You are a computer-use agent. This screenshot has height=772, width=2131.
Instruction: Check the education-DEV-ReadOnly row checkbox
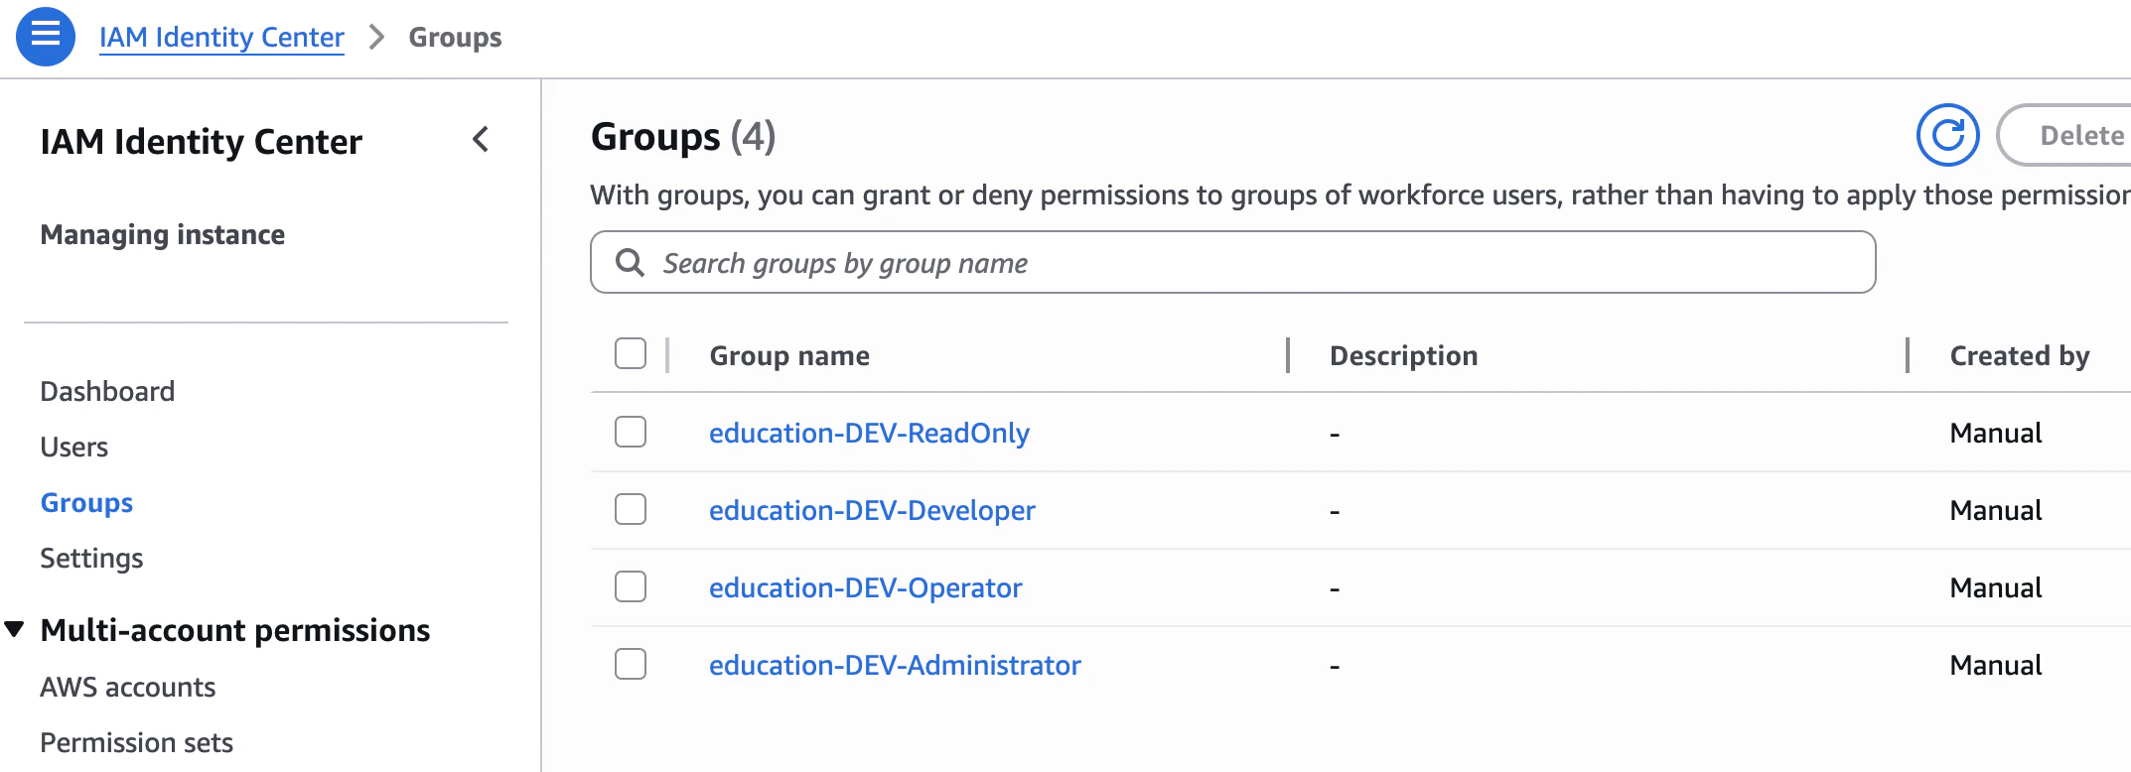631,432
